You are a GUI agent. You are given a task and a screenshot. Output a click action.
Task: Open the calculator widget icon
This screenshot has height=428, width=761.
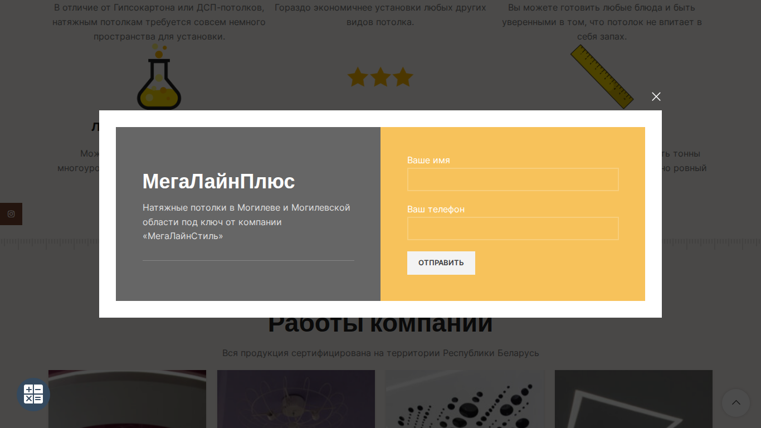[33, 395]
